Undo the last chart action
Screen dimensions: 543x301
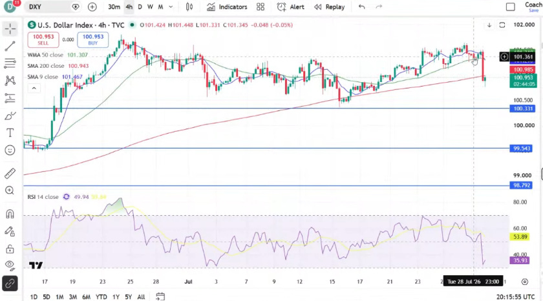pyautogui.click(x=361, y=6)
